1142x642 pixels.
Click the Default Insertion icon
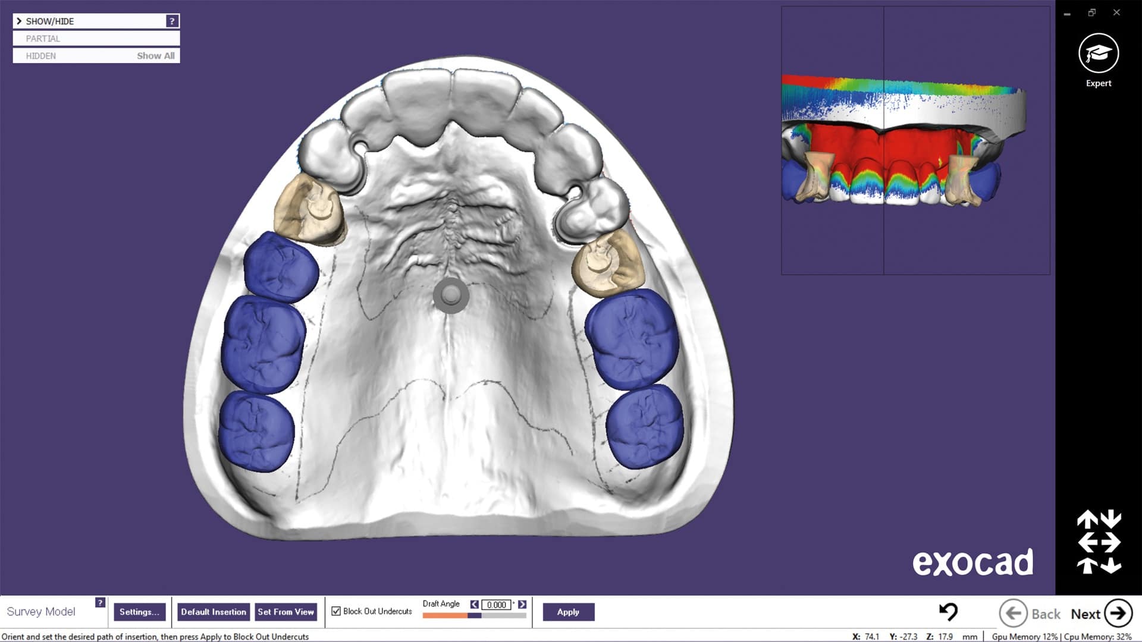(x=212, y=612)
